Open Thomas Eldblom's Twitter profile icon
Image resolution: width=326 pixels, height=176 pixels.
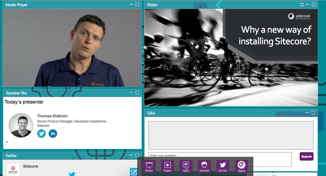[x=41, y=133]
